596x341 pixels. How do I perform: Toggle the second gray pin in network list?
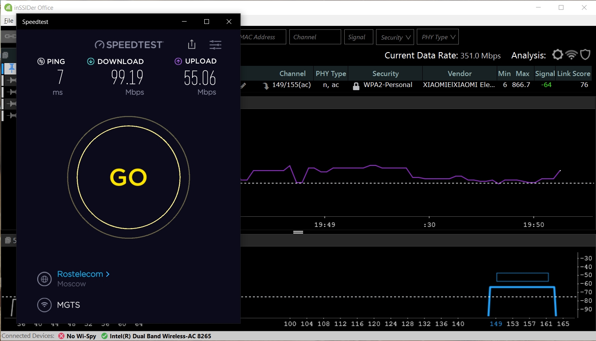point(11,92)
